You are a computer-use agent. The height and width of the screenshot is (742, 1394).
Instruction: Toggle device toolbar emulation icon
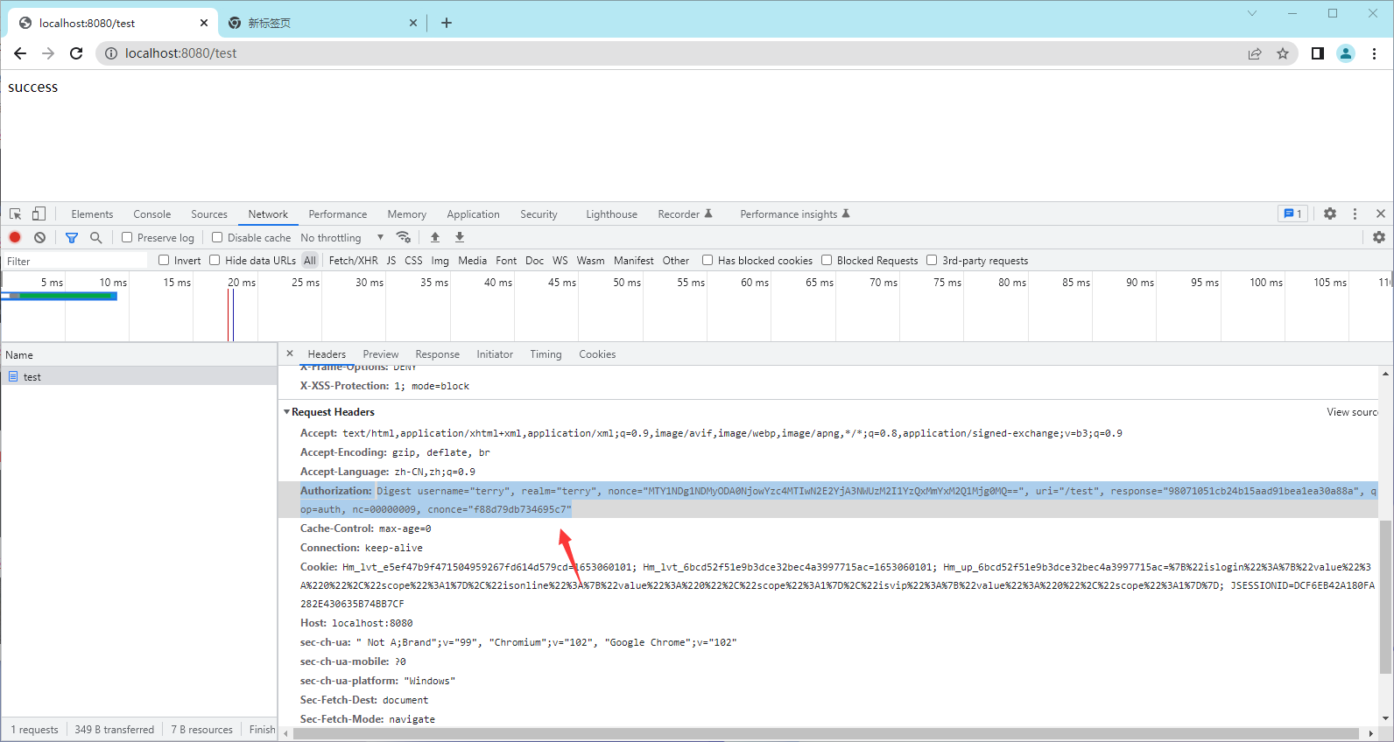pos(39,213)
